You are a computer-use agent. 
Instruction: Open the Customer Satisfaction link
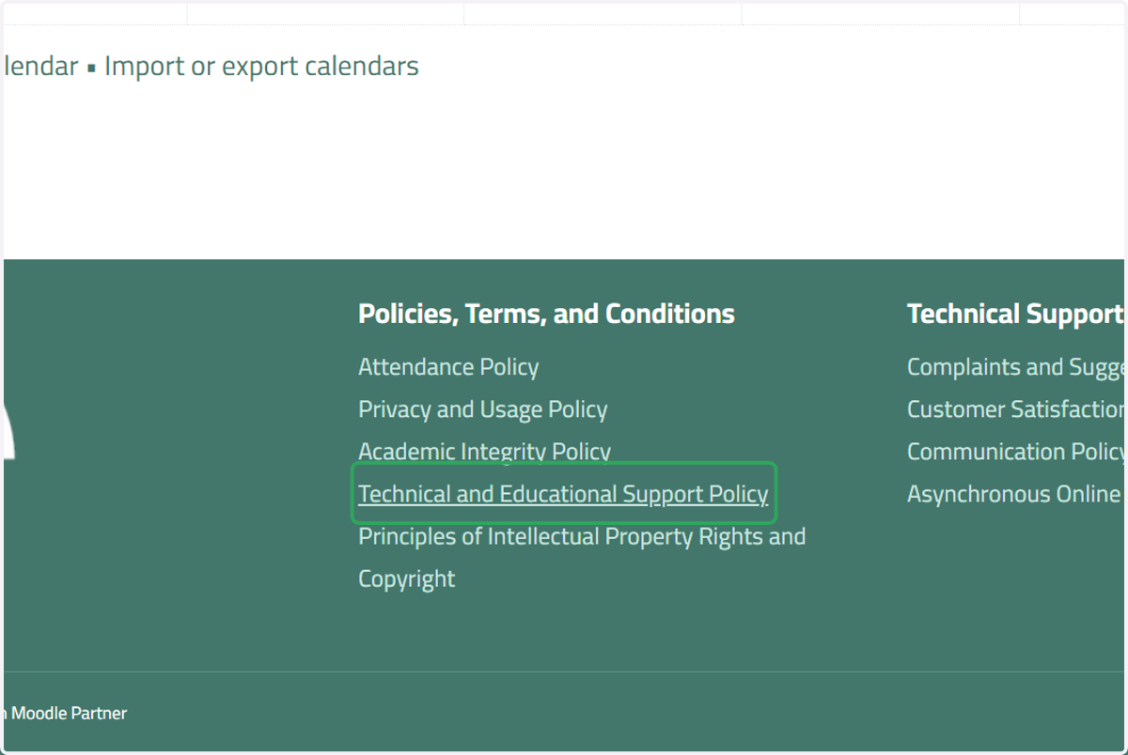pyautogui.click(x=1015, y=409)
